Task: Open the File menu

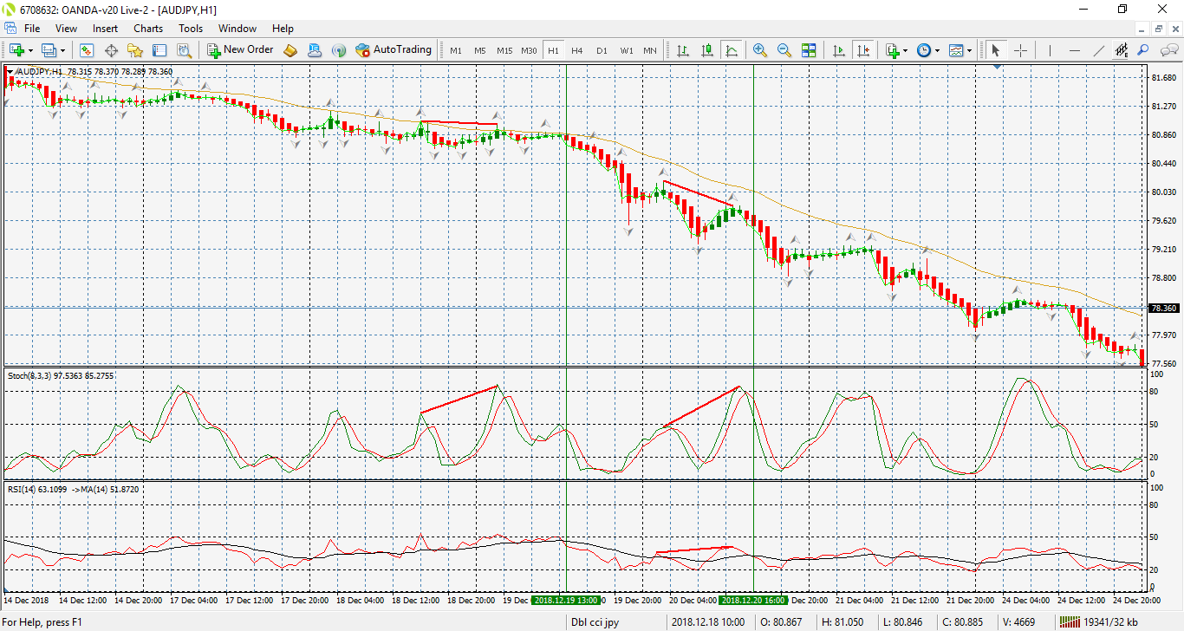Action: click(x=32, y=29)
